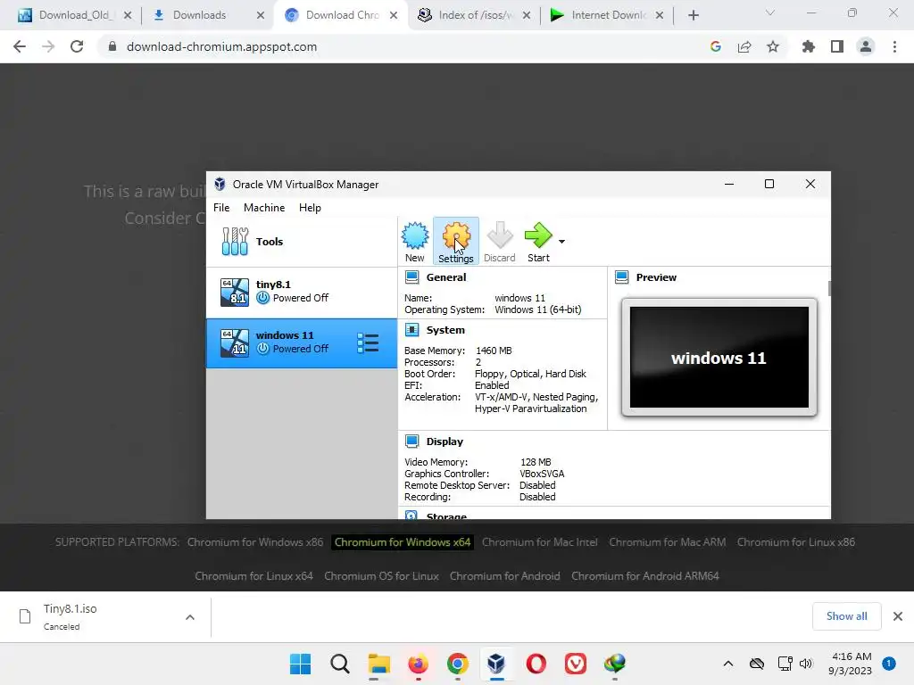
Task: Open the Chrome three-dot menu
Action: 894,46
